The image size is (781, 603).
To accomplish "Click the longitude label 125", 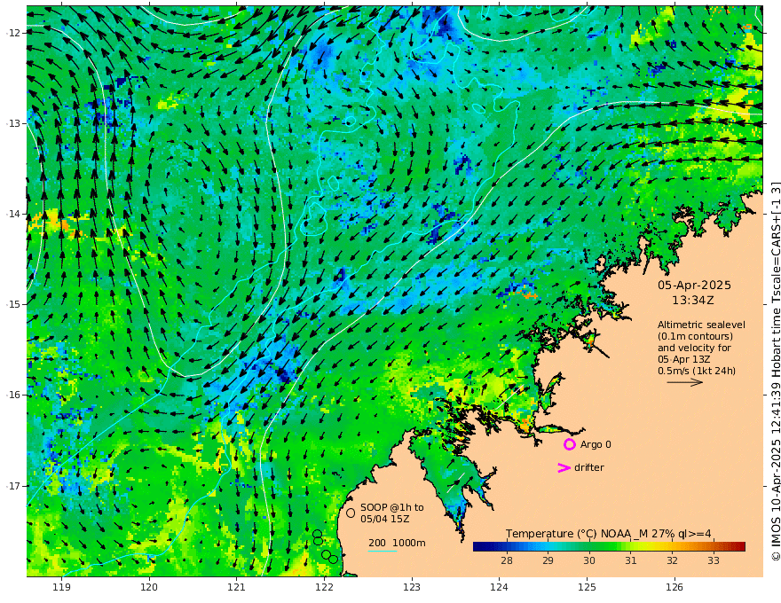I will [587, 587].
